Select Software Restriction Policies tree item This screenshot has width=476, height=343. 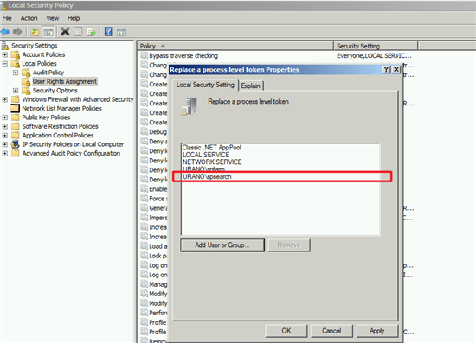point(60,126)
